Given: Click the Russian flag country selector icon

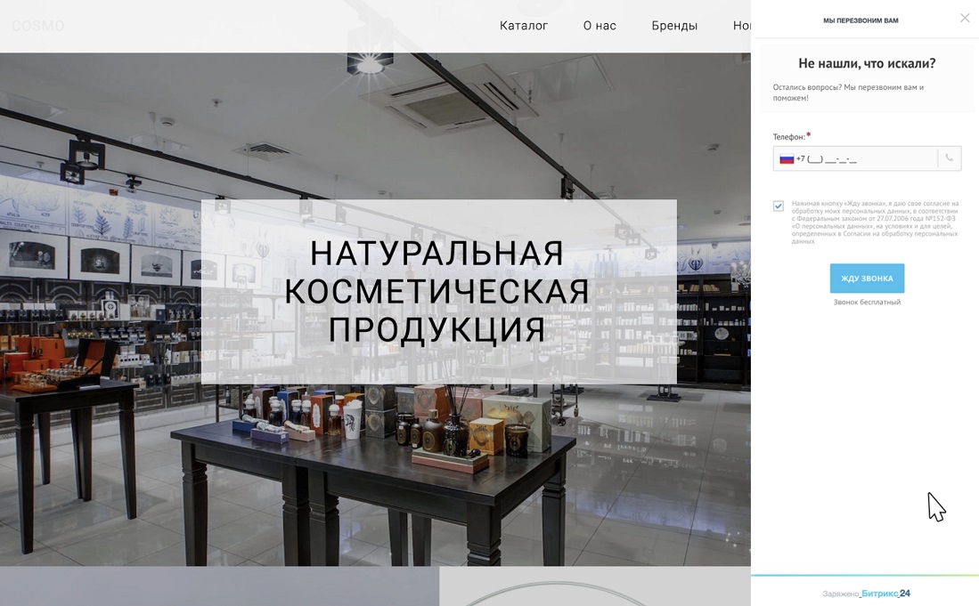Looking at the screenshot, I should (x=787, y=158).
